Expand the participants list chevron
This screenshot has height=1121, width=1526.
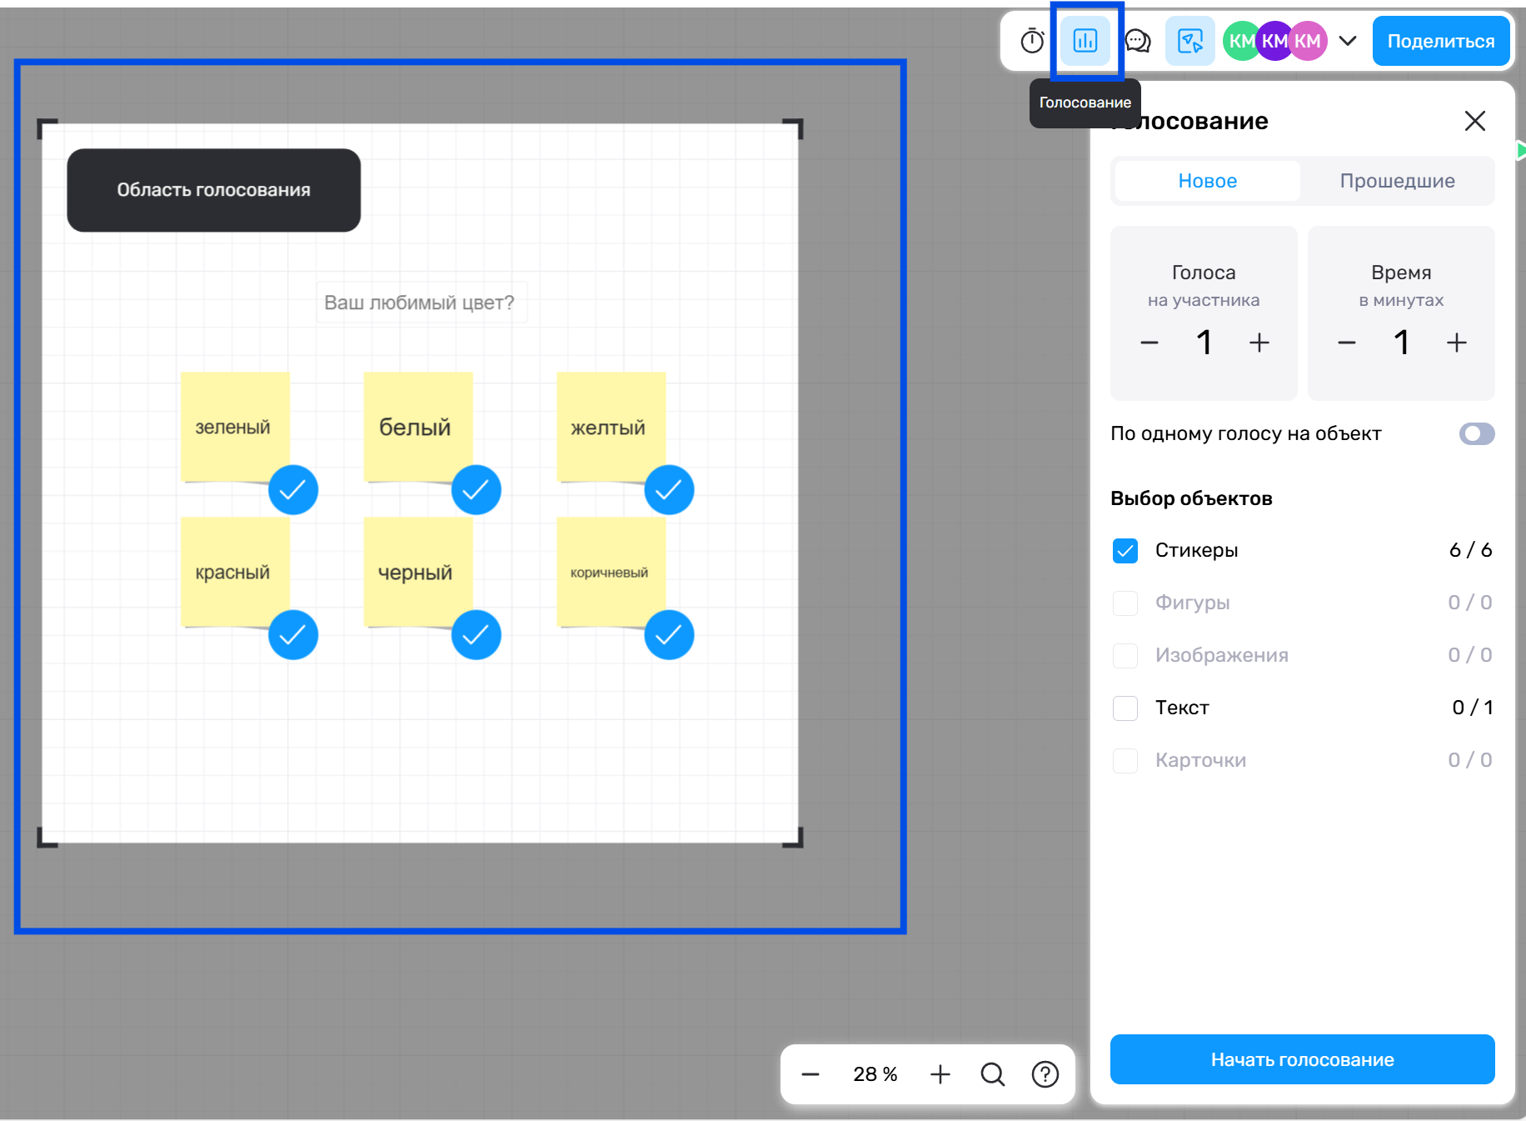point(1348,41)
